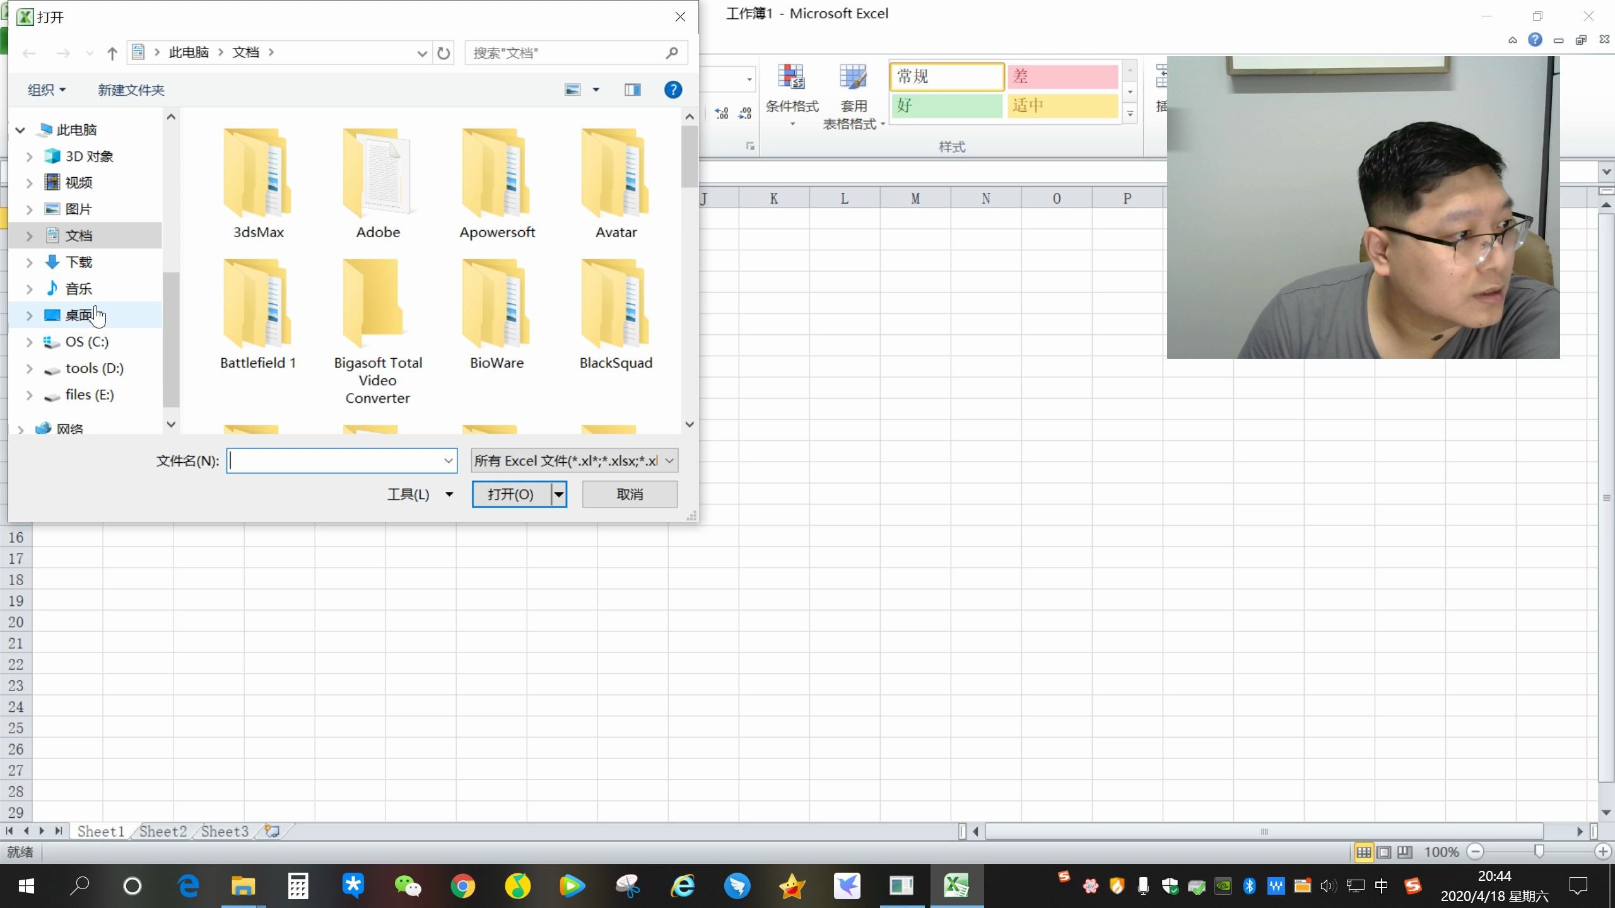Open WeChat from the taskbar
The image size is (1615, 908).
click(x=408, y=886)
